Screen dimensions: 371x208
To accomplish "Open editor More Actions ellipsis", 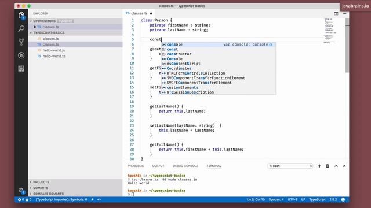I will tap(344, 13).
